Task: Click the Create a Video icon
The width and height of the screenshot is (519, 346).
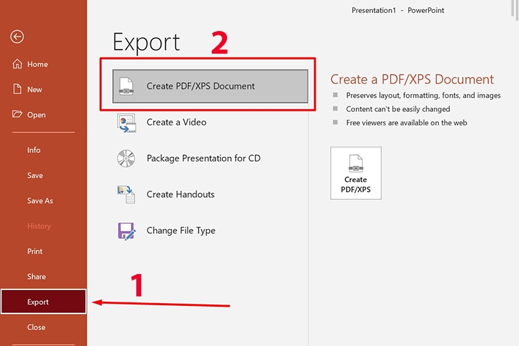Action: click(x=126, y=122)
